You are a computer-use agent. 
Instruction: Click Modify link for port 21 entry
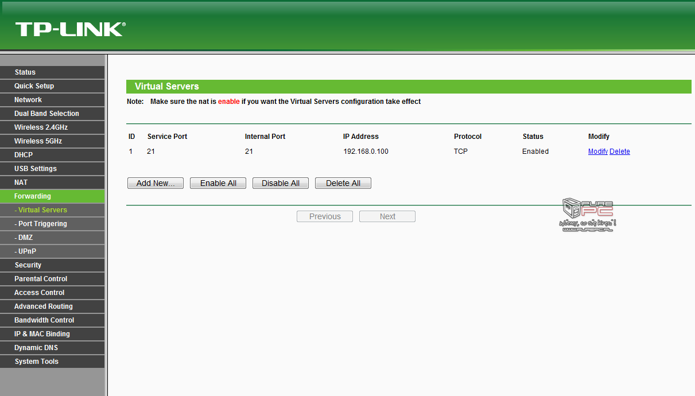(597, 152)
